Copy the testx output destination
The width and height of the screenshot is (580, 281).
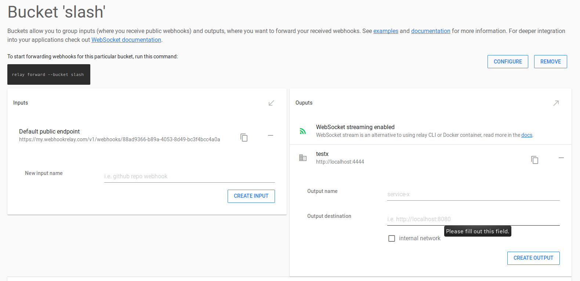coord(534,160)
